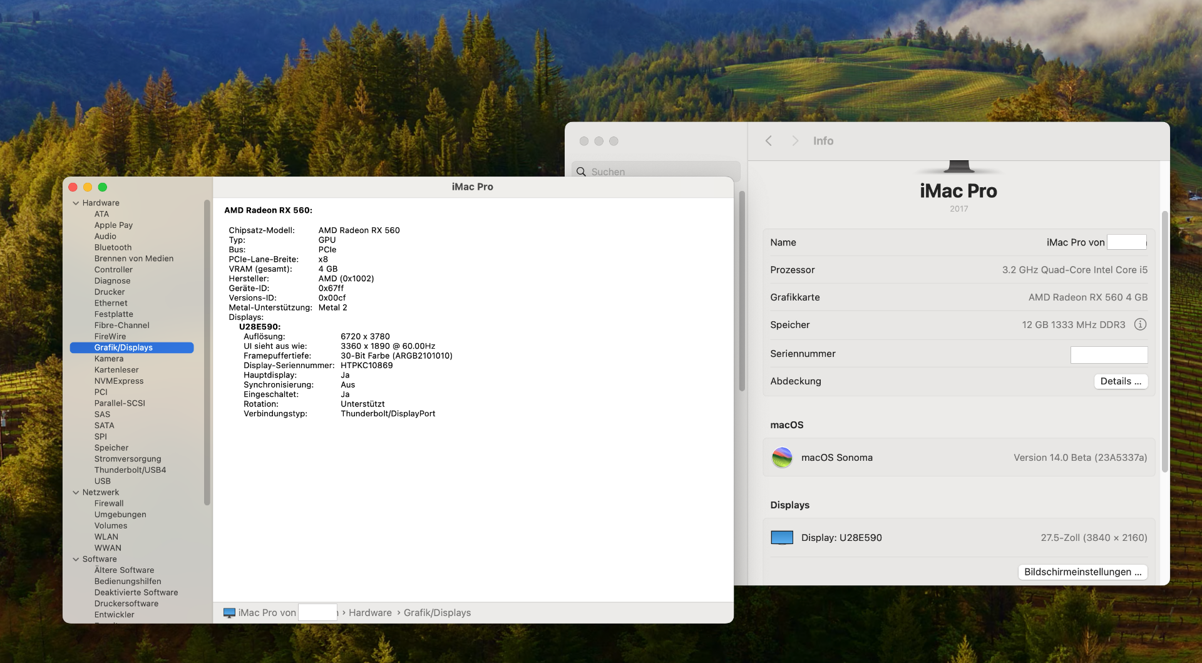Click the U28E590 display icon

782,538
